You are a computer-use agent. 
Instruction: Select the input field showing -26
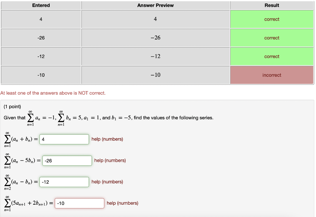pos(67,160)
